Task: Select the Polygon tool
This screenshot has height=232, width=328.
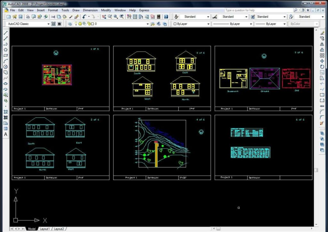Action: [6, 50]
